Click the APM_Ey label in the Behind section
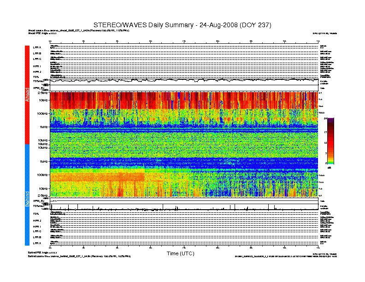Viewport: 365px width, 282px height. tap(38, 201)
